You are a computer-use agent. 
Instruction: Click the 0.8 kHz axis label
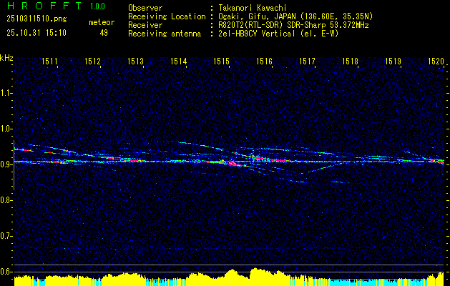[x=6, y=200]
